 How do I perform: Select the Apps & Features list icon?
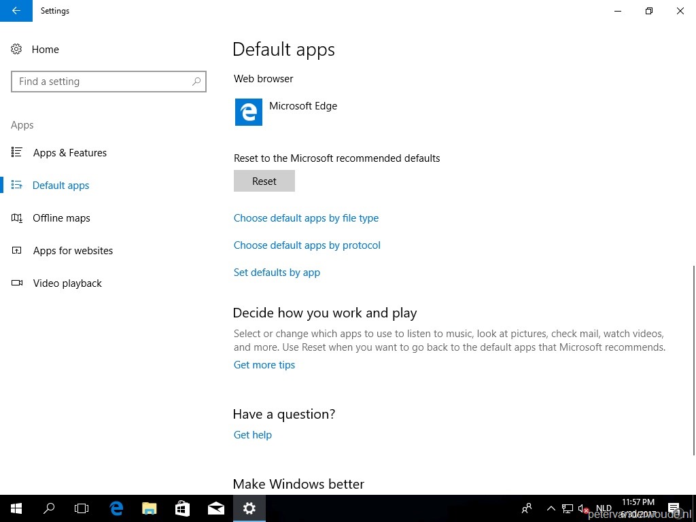coord(17,152)
